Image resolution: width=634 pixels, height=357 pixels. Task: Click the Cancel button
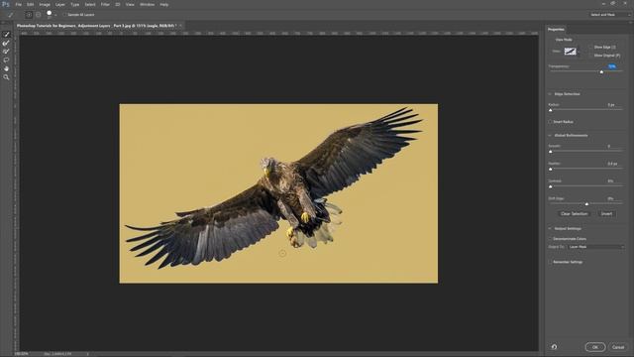(x=618, y=347)
